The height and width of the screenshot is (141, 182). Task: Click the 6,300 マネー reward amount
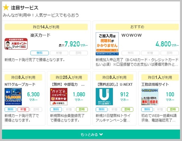[x=33, y=97]
